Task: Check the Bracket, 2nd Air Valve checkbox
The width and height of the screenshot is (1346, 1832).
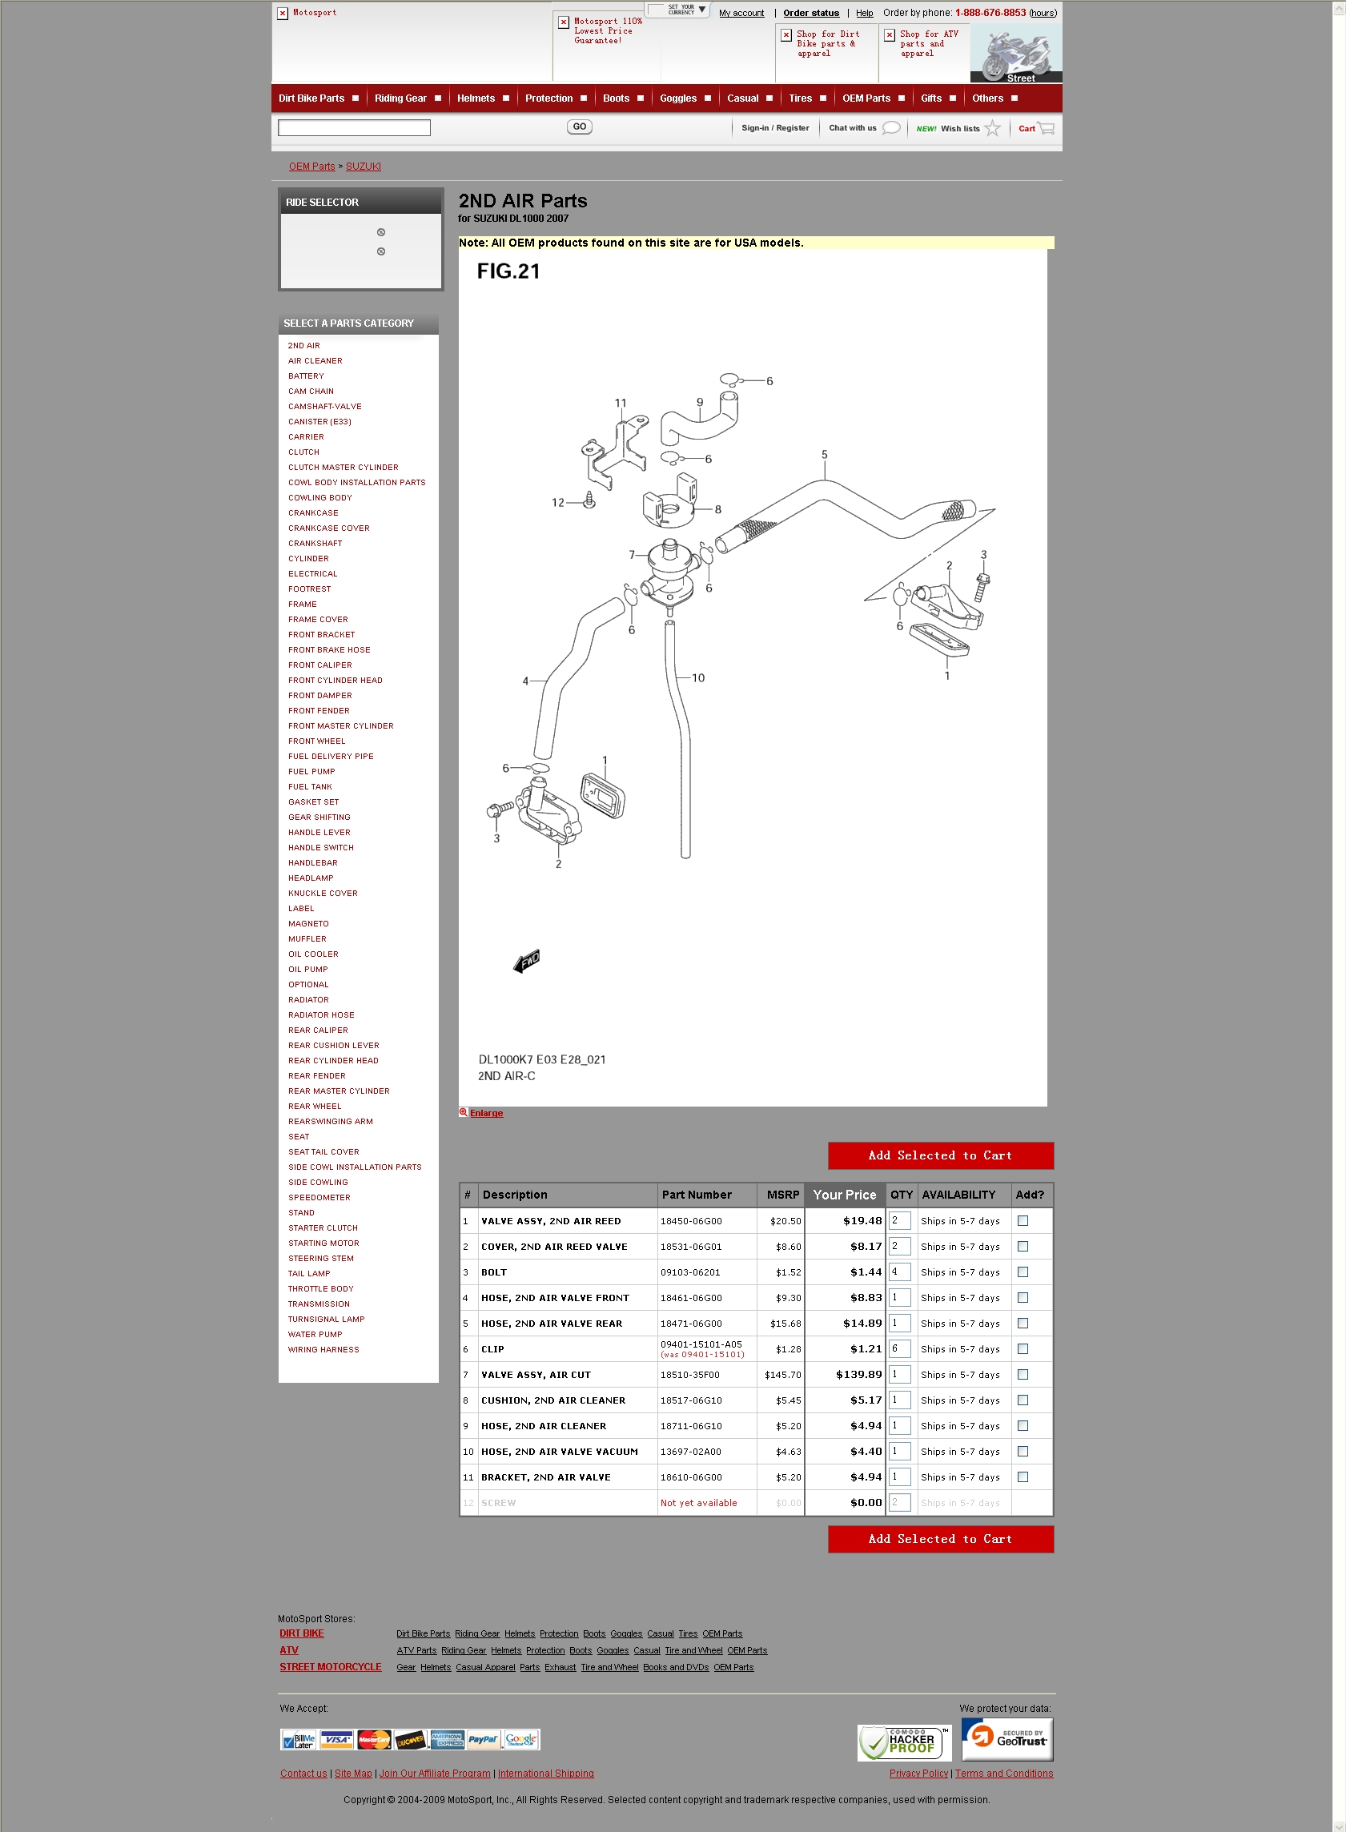Action: pyautogui.click(x=1023, y=1476)
